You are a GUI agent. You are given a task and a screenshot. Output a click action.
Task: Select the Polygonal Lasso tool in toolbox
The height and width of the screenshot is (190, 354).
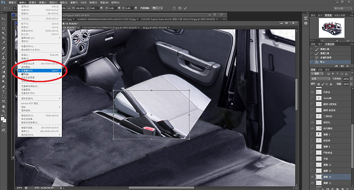3,28
